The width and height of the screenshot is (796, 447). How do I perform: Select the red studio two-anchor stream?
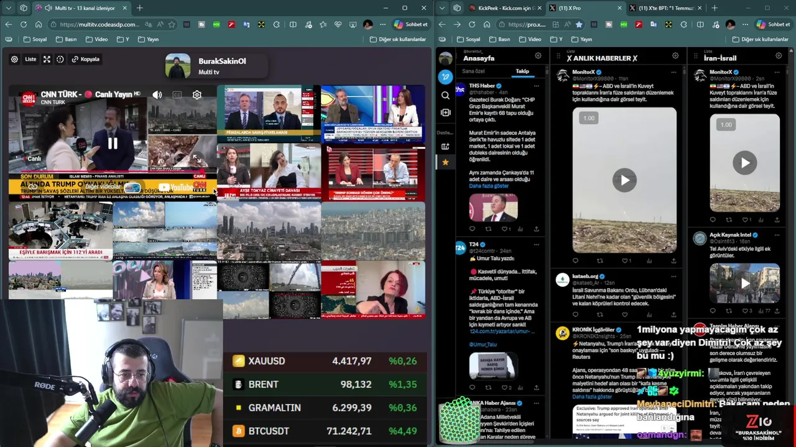(x=373, y=172)
